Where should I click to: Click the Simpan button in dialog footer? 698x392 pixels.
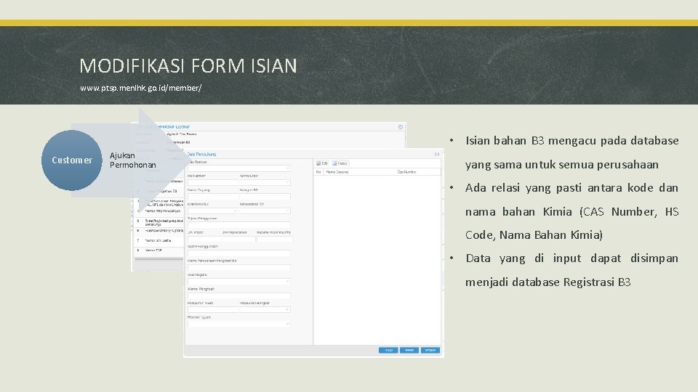point(430,350)
